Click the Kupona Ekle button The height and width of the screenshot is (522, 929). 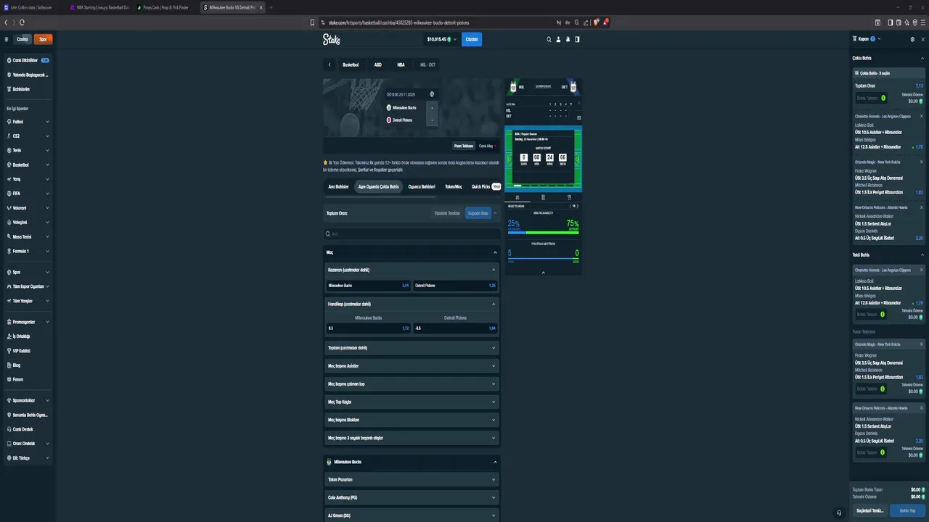point(478,213)
